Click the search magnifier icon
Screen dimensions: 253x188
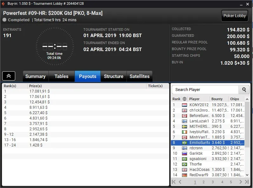coord(244,90)
